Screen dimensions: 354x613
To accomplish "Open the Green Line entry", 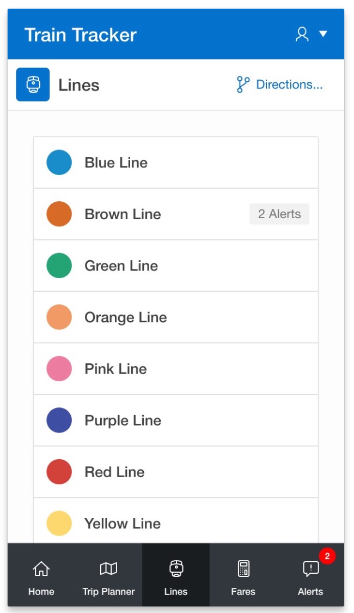I will pos(175,266).
